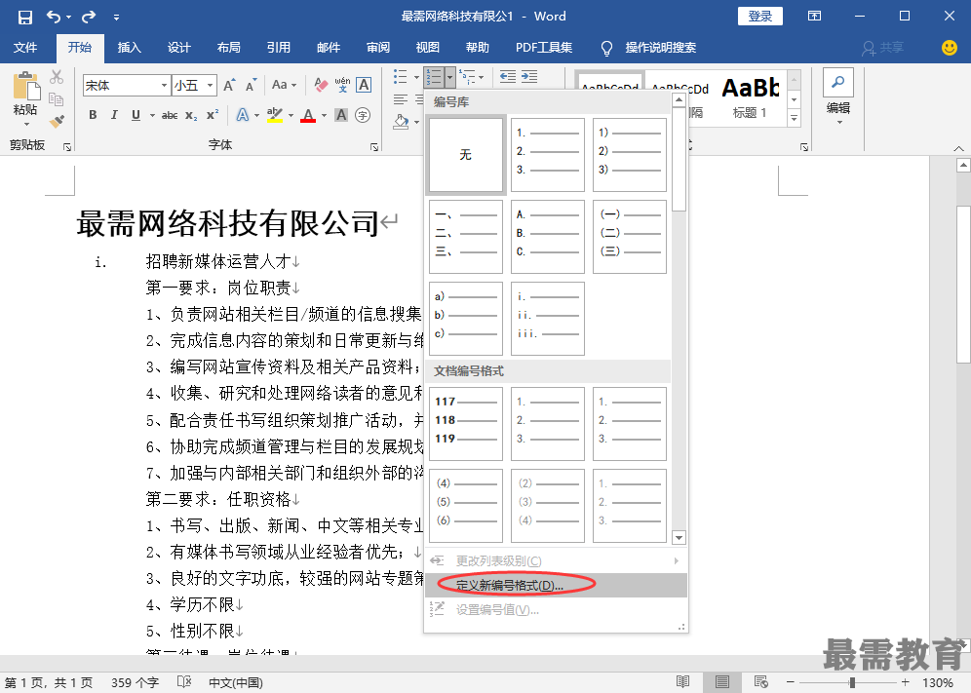Expand the styles gallery More arrow

[794, 118]
